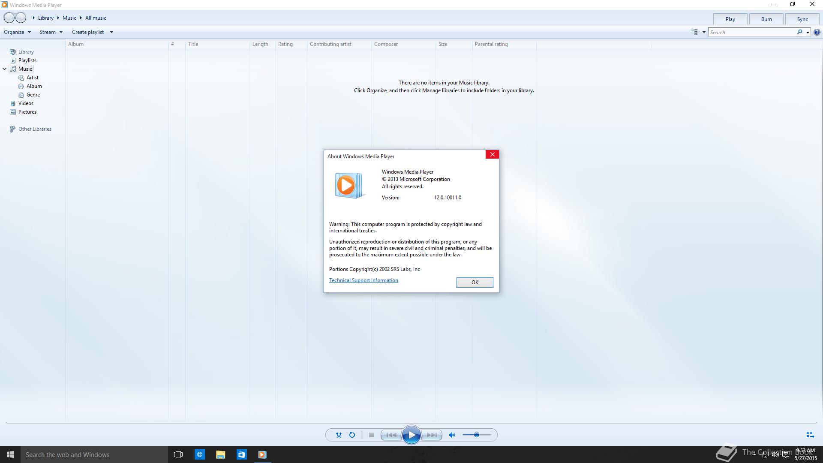Click the Stop playback button
This screenshot has width=823, height=463.
[x=371, y=435]
